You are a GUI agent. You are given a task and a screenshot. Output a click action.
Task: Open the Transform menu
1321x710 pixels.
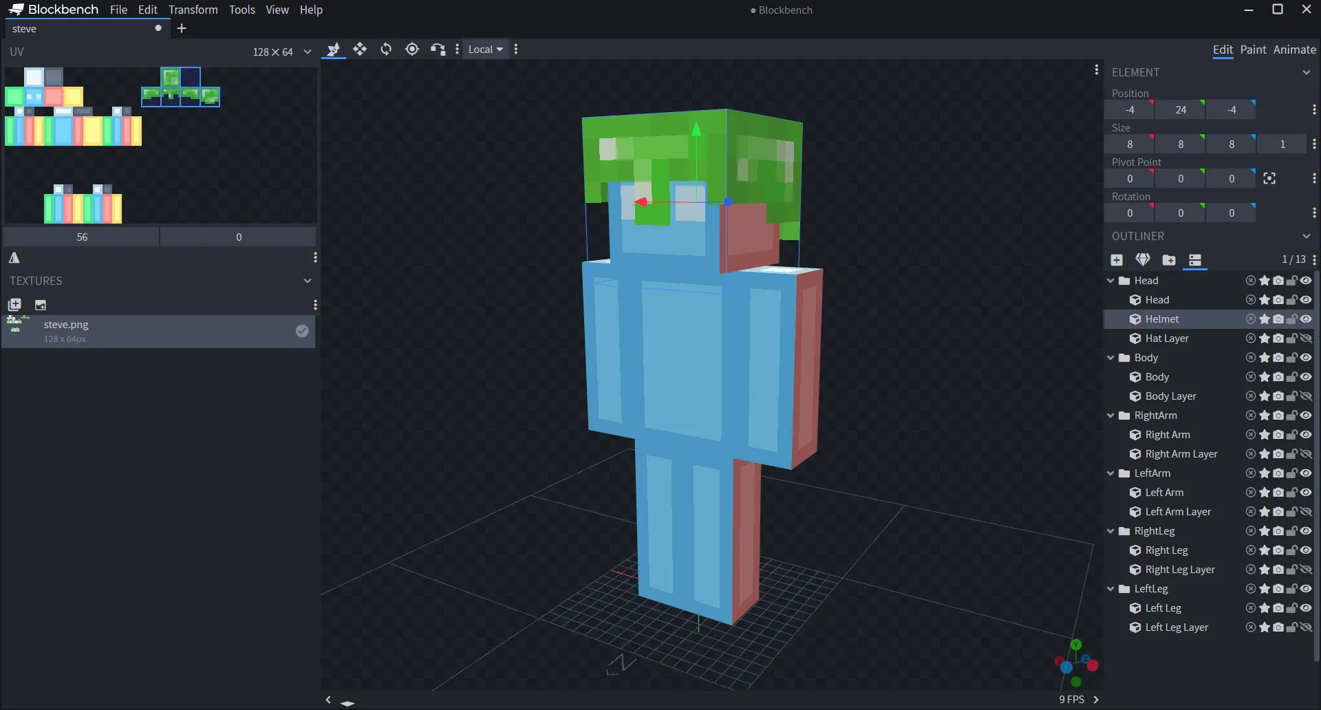click(x=193, y=10)
